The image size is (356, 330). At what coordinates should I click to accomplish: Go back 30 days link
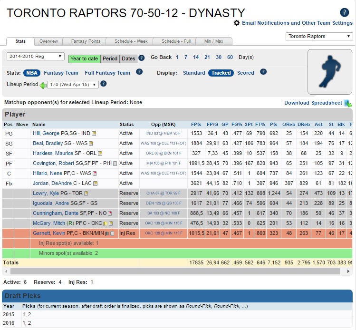pyautogui.click(x=219, y=57)
